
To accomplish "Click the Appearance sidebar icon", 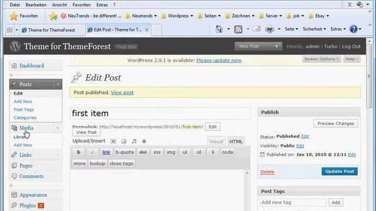I will pos(14,195).
